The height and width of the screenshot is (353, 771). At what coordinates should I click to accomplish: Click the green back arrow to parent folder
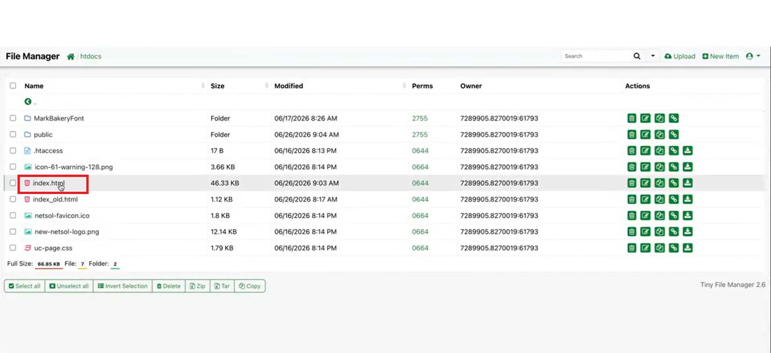click(28, 101)
